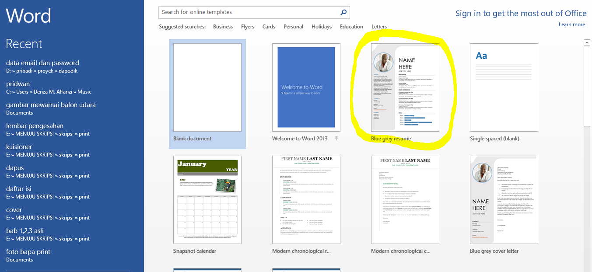Select the Business suggested search
The image size is (592, 272).
[x=223, y=27]
